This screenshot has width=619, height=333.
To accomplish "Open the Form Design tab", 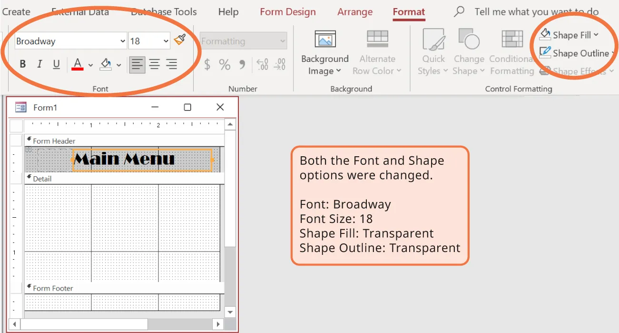I will [x=287, y=11].
